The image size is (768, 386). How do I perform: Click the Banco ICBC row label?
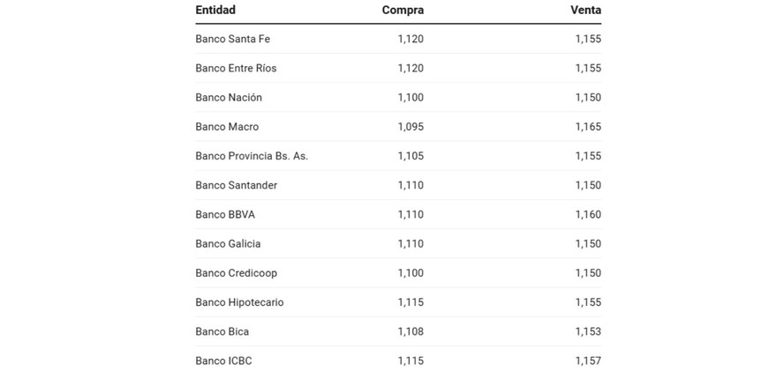[x=224, y=360]
